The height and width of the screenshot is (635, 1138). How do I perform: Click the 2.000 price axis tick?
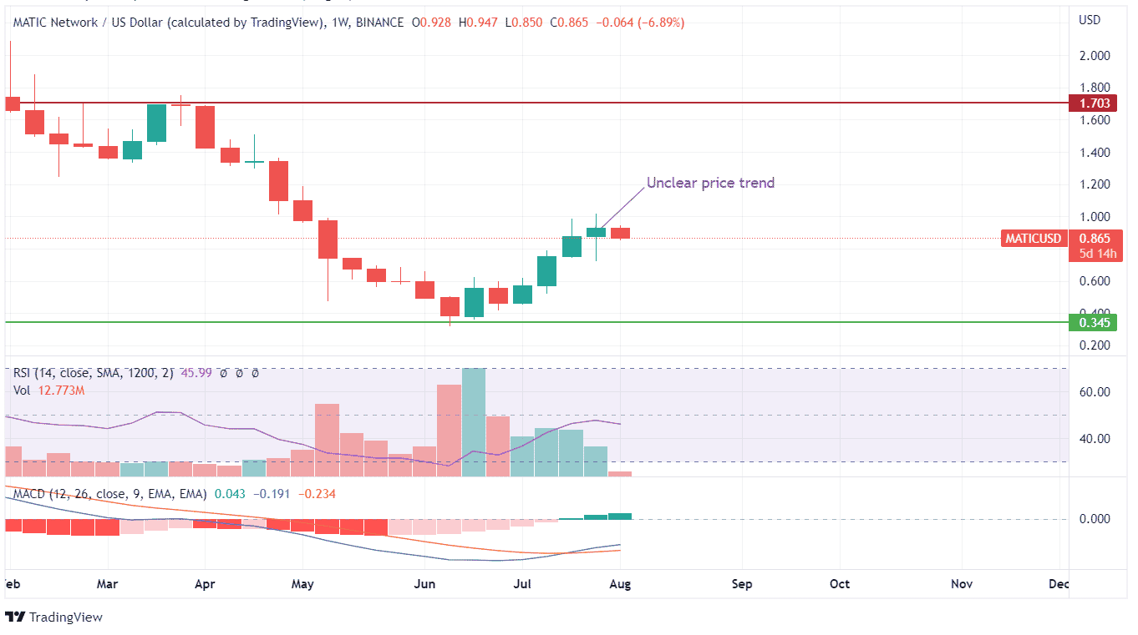tap(1094, 56)
